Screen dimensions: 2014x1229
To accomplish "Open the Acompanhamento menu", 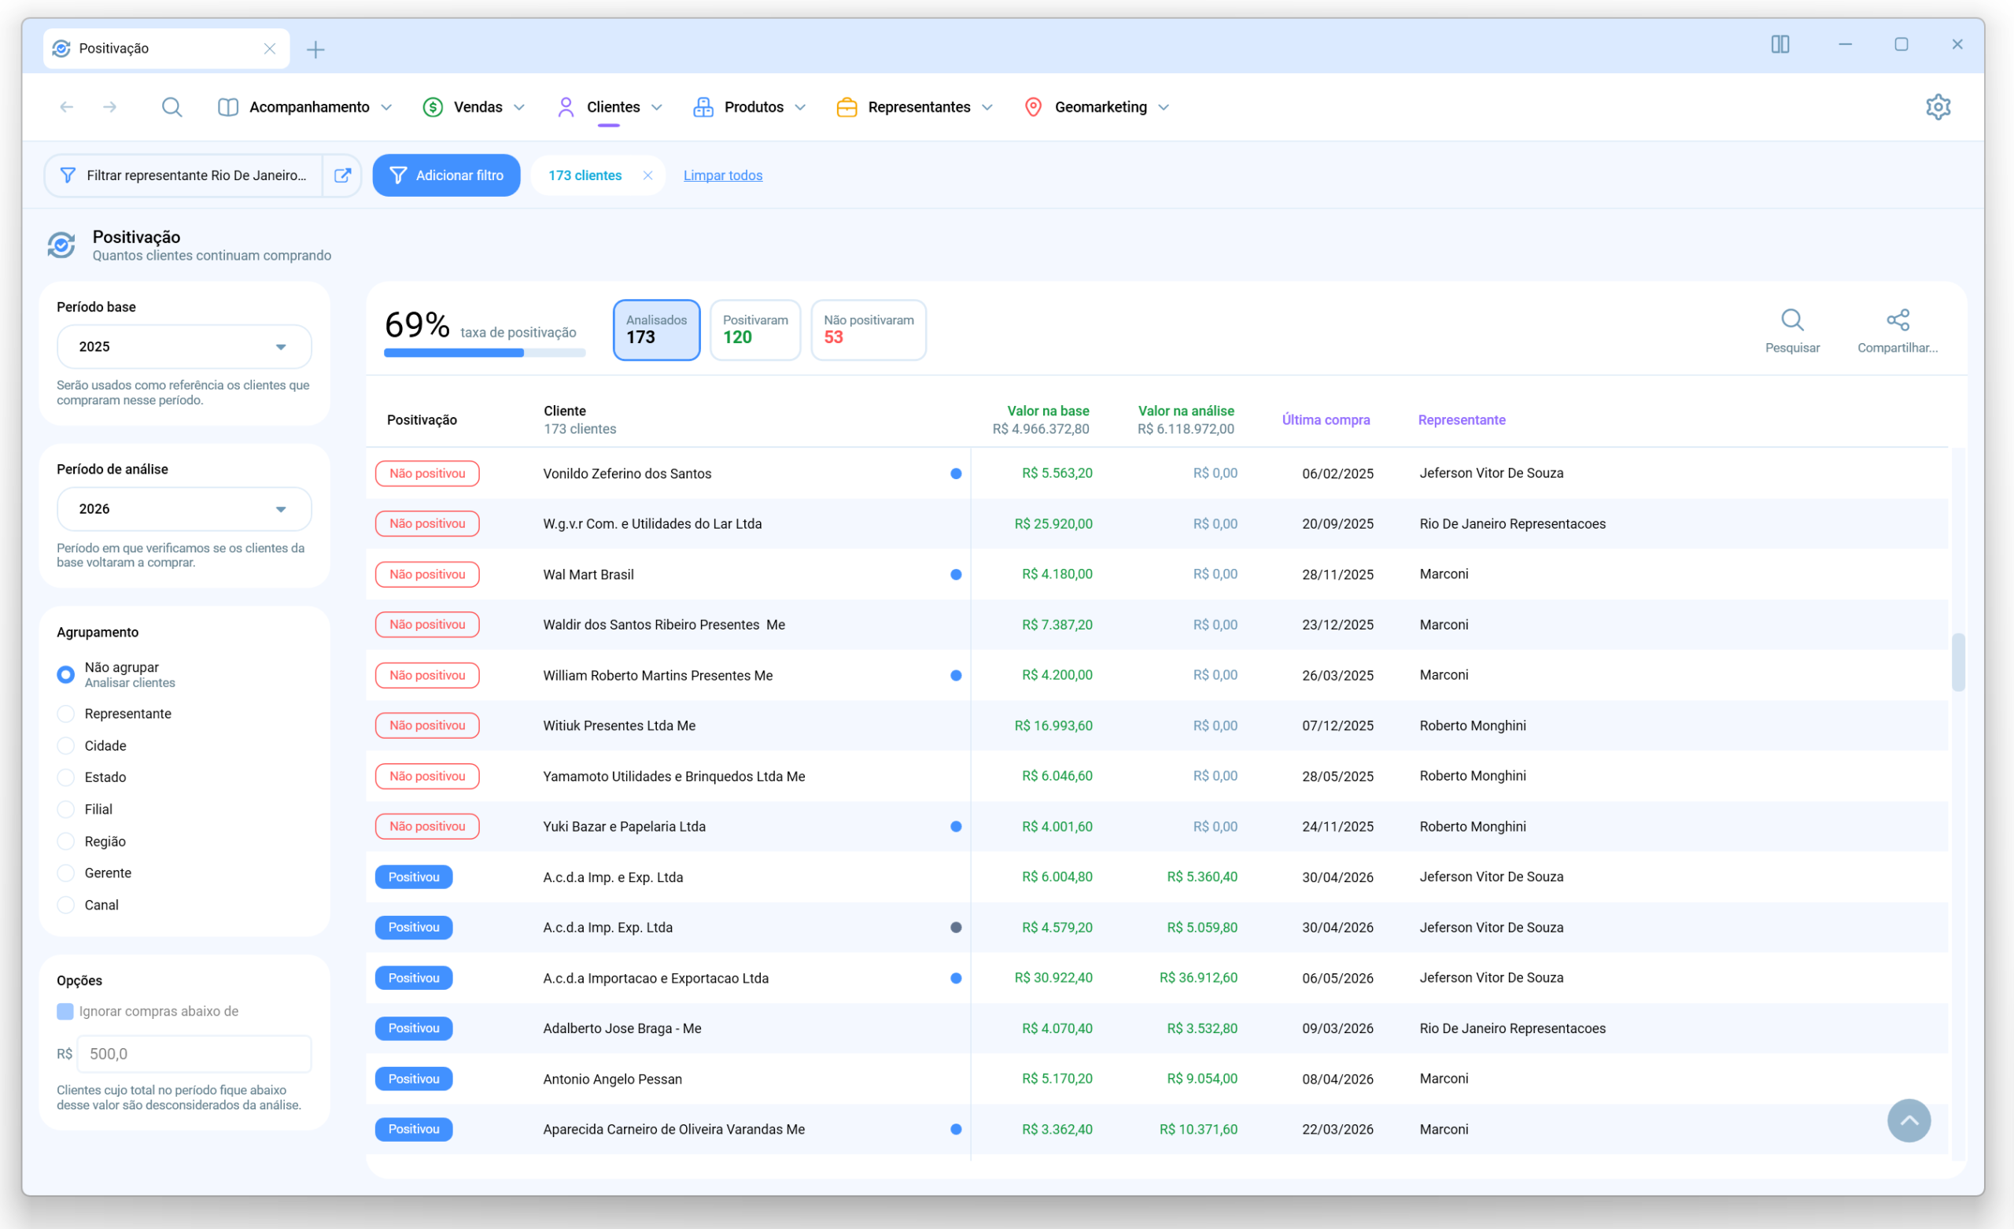I will 305,107.
